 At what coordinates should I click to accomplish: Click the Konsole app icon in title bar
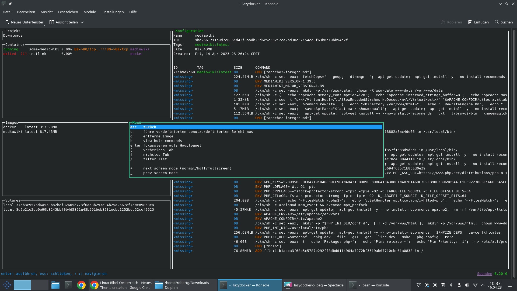coord(4,4)
